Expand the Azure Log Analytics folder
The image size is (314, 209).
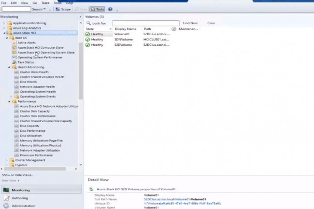tap(4, 28)
